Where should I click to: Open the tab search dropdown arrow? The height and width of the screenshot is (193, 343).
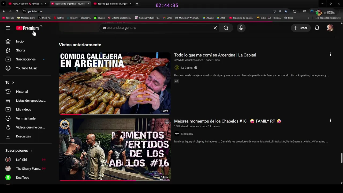3,4
